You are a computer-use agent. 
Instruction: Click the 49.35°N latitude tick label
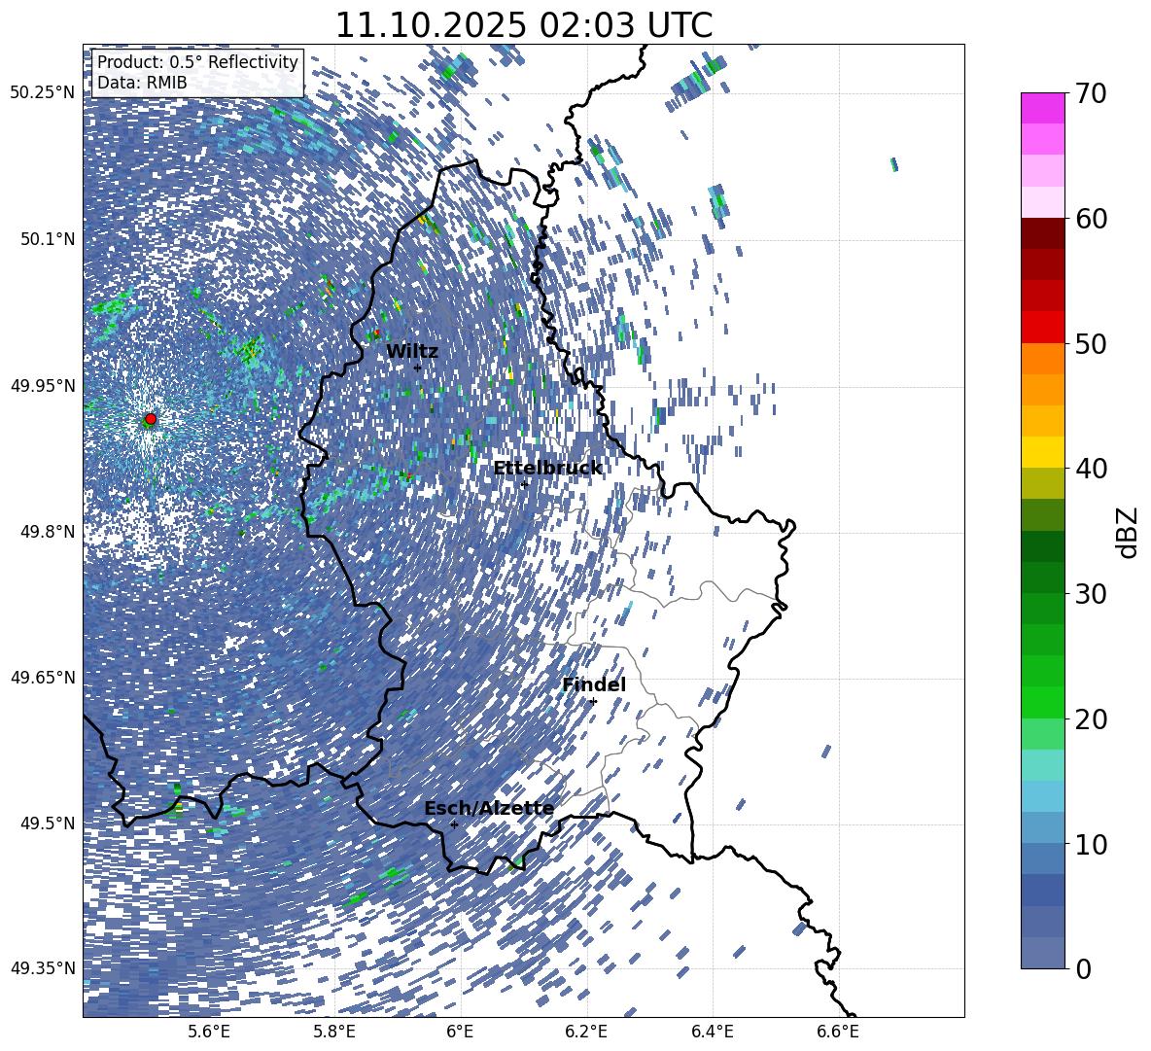(x=43, y=968)
